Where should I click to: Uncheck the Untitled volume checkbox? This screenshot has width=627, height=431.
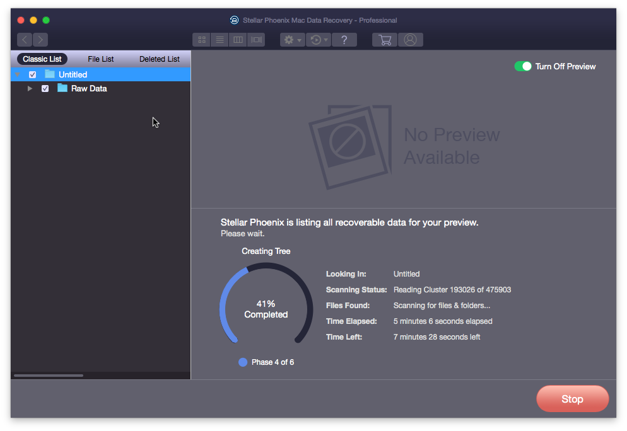click(x=32, y=75)
